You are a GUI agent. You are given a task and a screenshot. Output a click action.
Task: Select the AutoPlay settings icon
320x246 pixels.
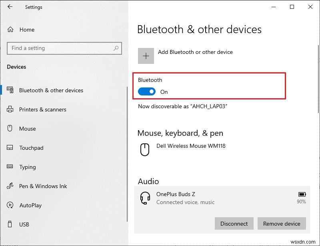pos(10,205)
